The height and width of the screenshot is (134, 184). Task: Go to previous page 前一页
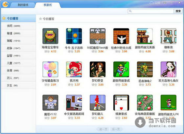click(x=103, y=129)
